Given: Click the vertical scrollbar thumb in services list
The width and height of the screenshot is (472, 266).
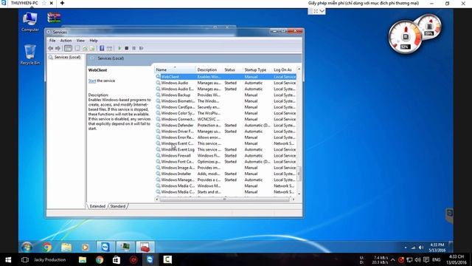Looking at the screenshot, I should click(x=299, y=174).
